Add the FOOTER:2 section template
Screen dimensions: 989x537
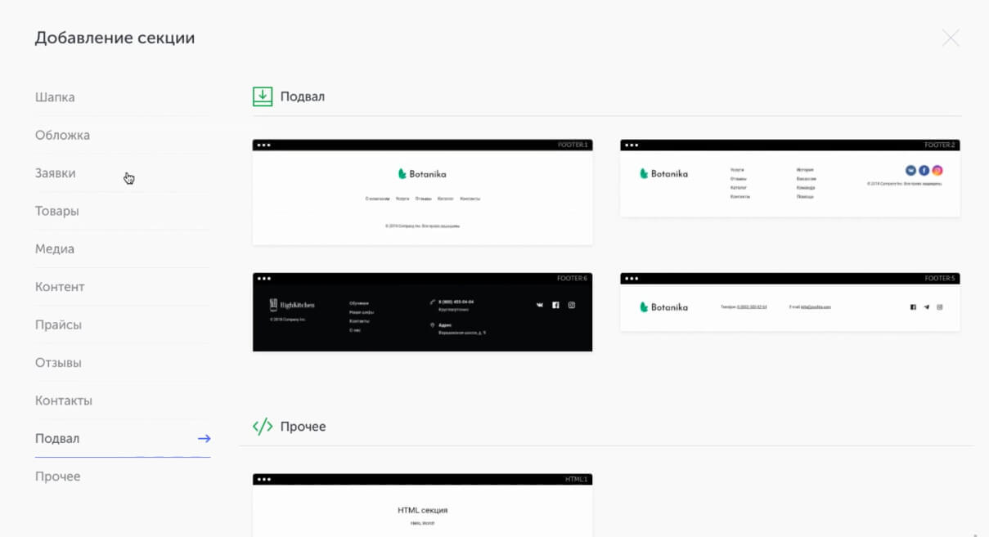click(790, 178)
